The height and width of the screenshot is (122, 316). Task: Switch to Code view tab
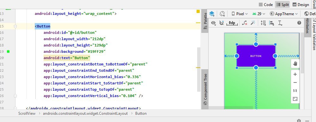pyautogui.click(x=266, y=5)
